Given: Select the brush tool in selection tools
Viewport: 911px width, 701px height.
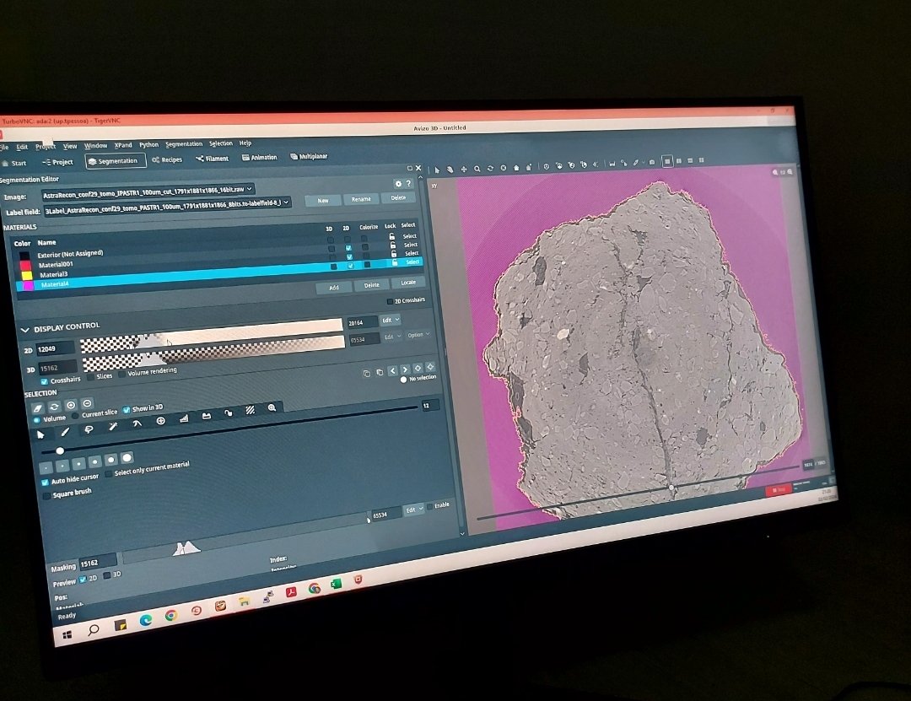Looking at the screenshot, I should pos(64,432).
